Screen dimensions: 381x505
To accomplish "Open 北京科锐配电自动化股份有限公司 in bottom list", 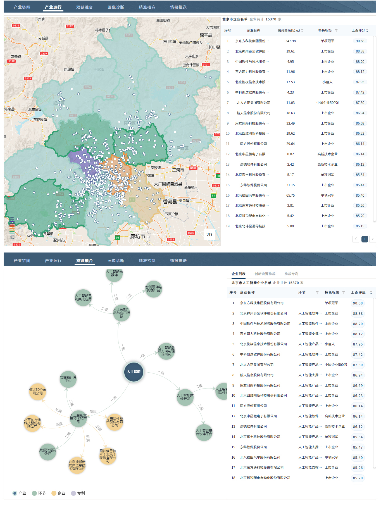I will click(x=265, y=478).
